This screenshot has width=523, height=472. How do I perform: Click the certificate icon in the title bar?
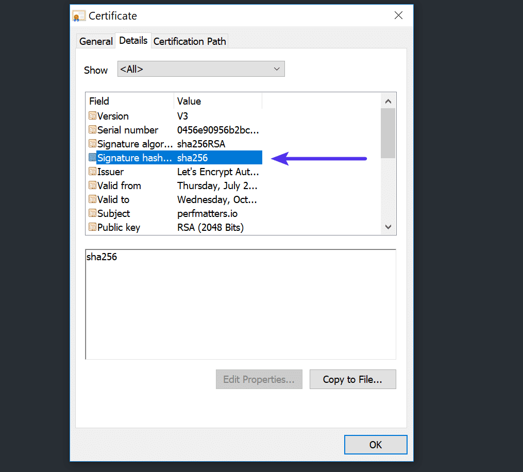(x=78, y=15)
